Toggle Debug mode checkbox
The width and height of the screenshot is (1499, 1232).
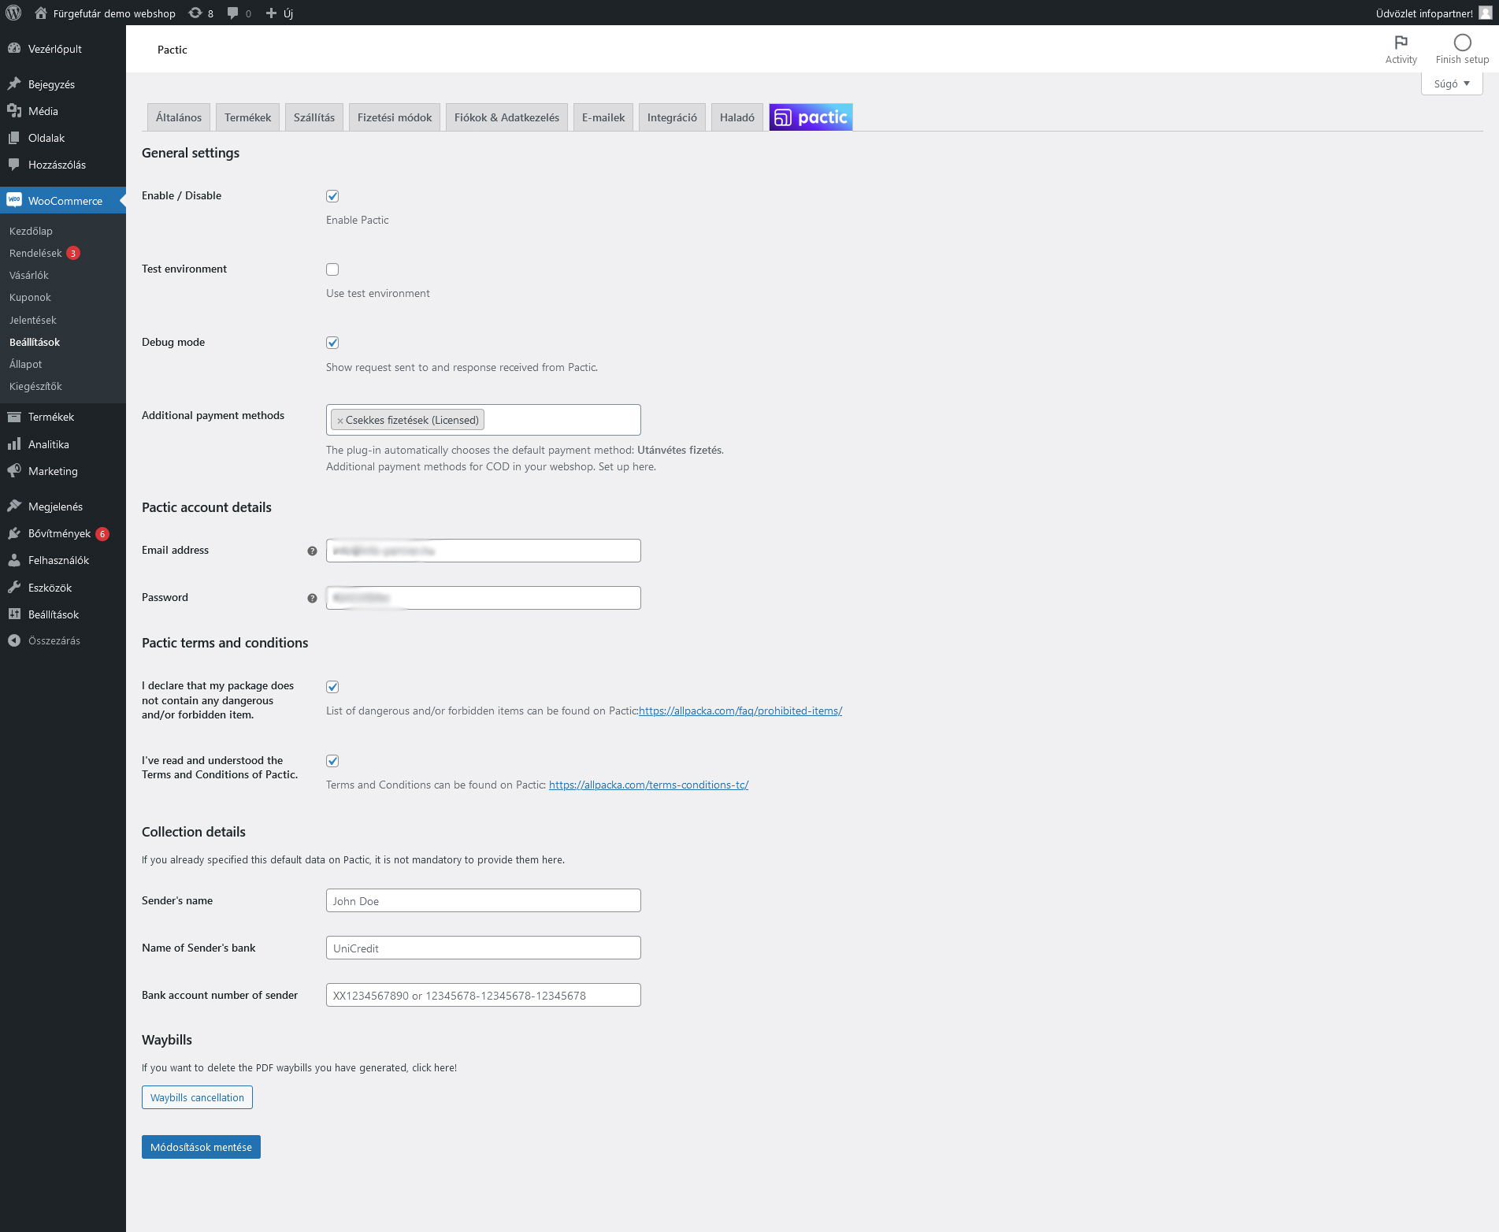[332, 343]
